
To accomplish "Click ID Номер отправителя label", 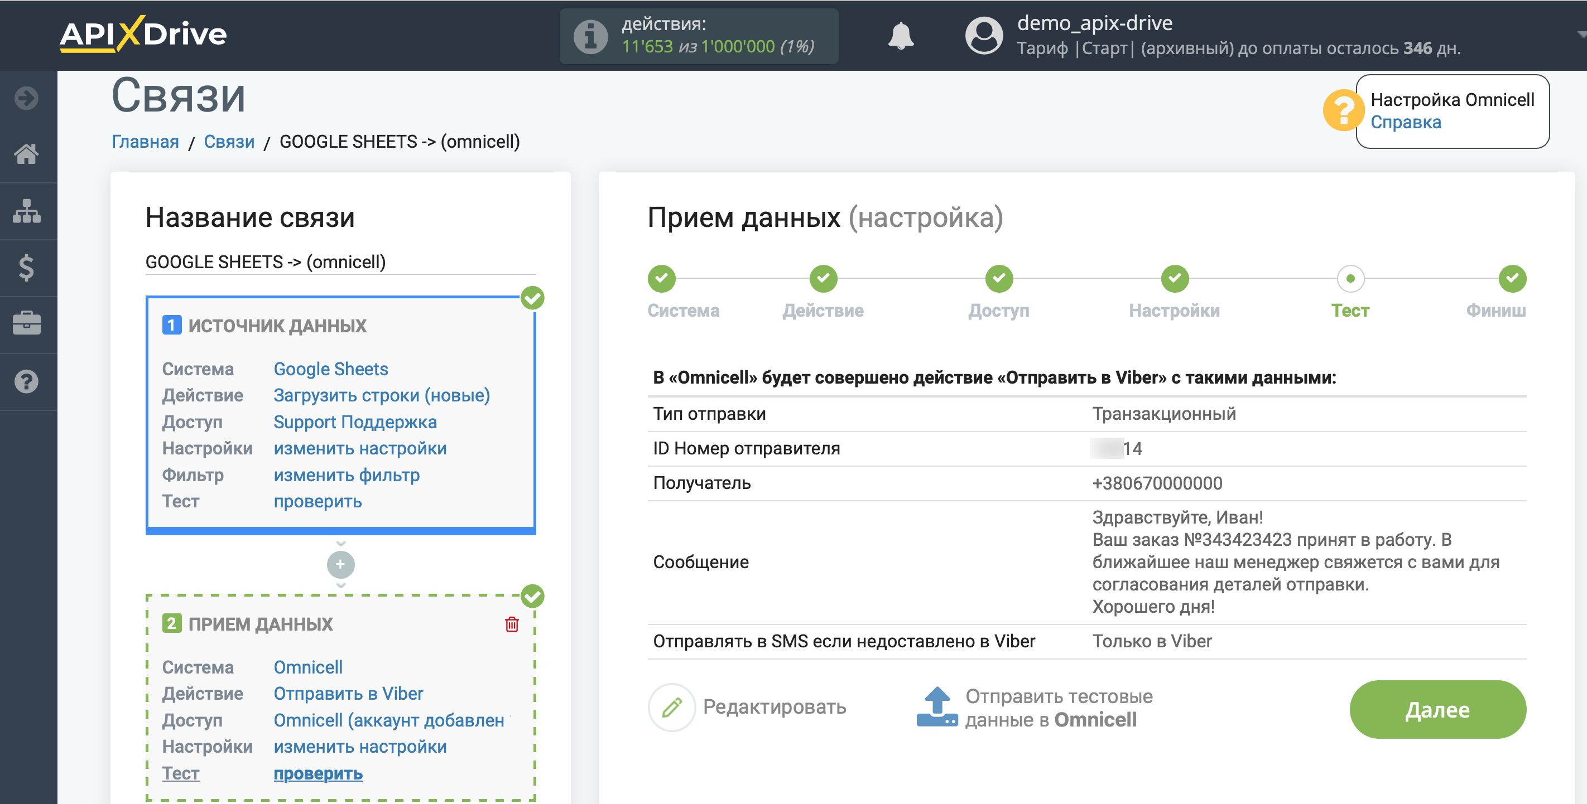I will (746, 449).
